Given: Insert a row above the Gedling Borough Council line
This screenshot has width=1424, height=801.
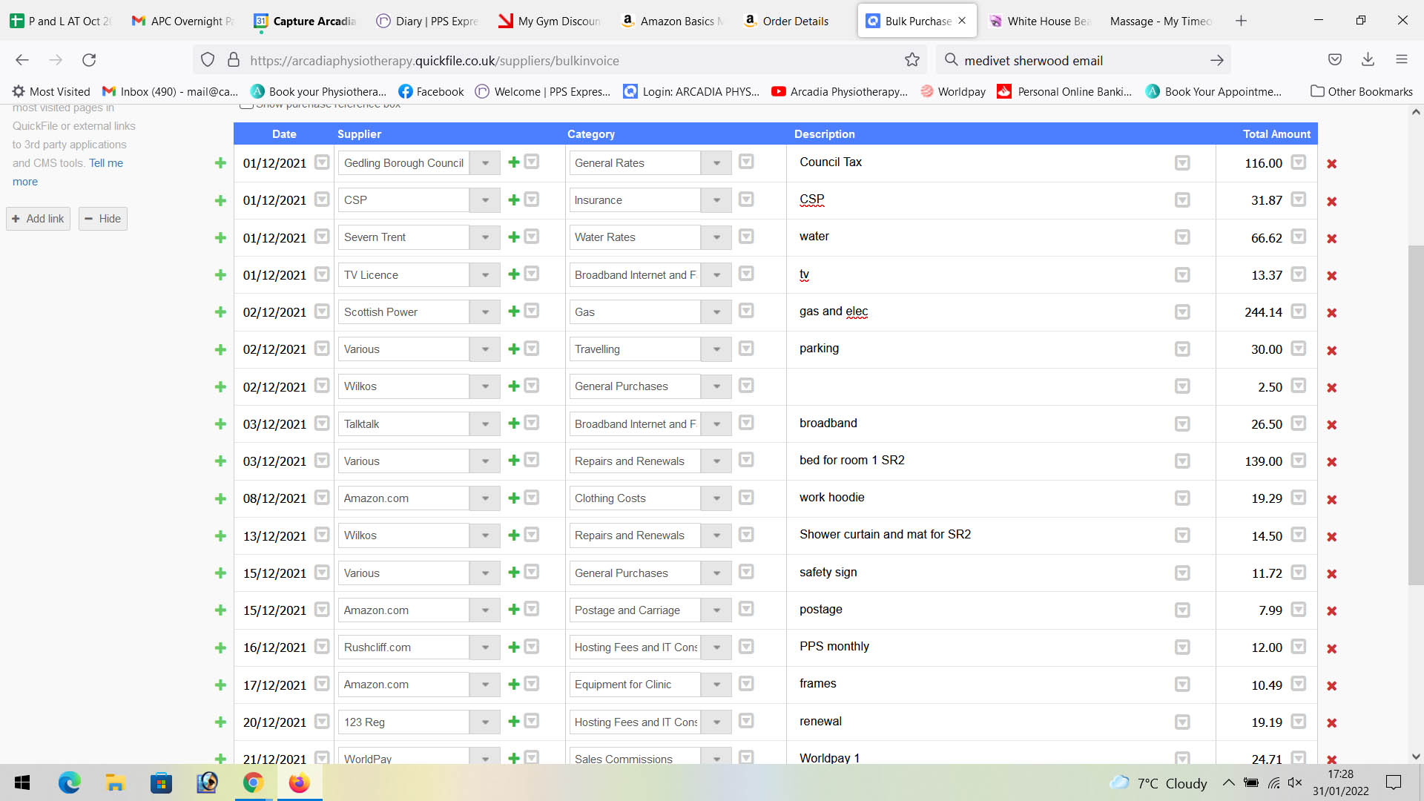Looking at the screenshot, I should point(220,163).
